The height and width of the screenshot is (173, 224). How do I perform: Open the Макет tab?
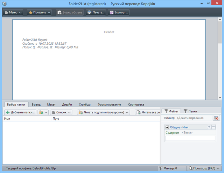51,104
